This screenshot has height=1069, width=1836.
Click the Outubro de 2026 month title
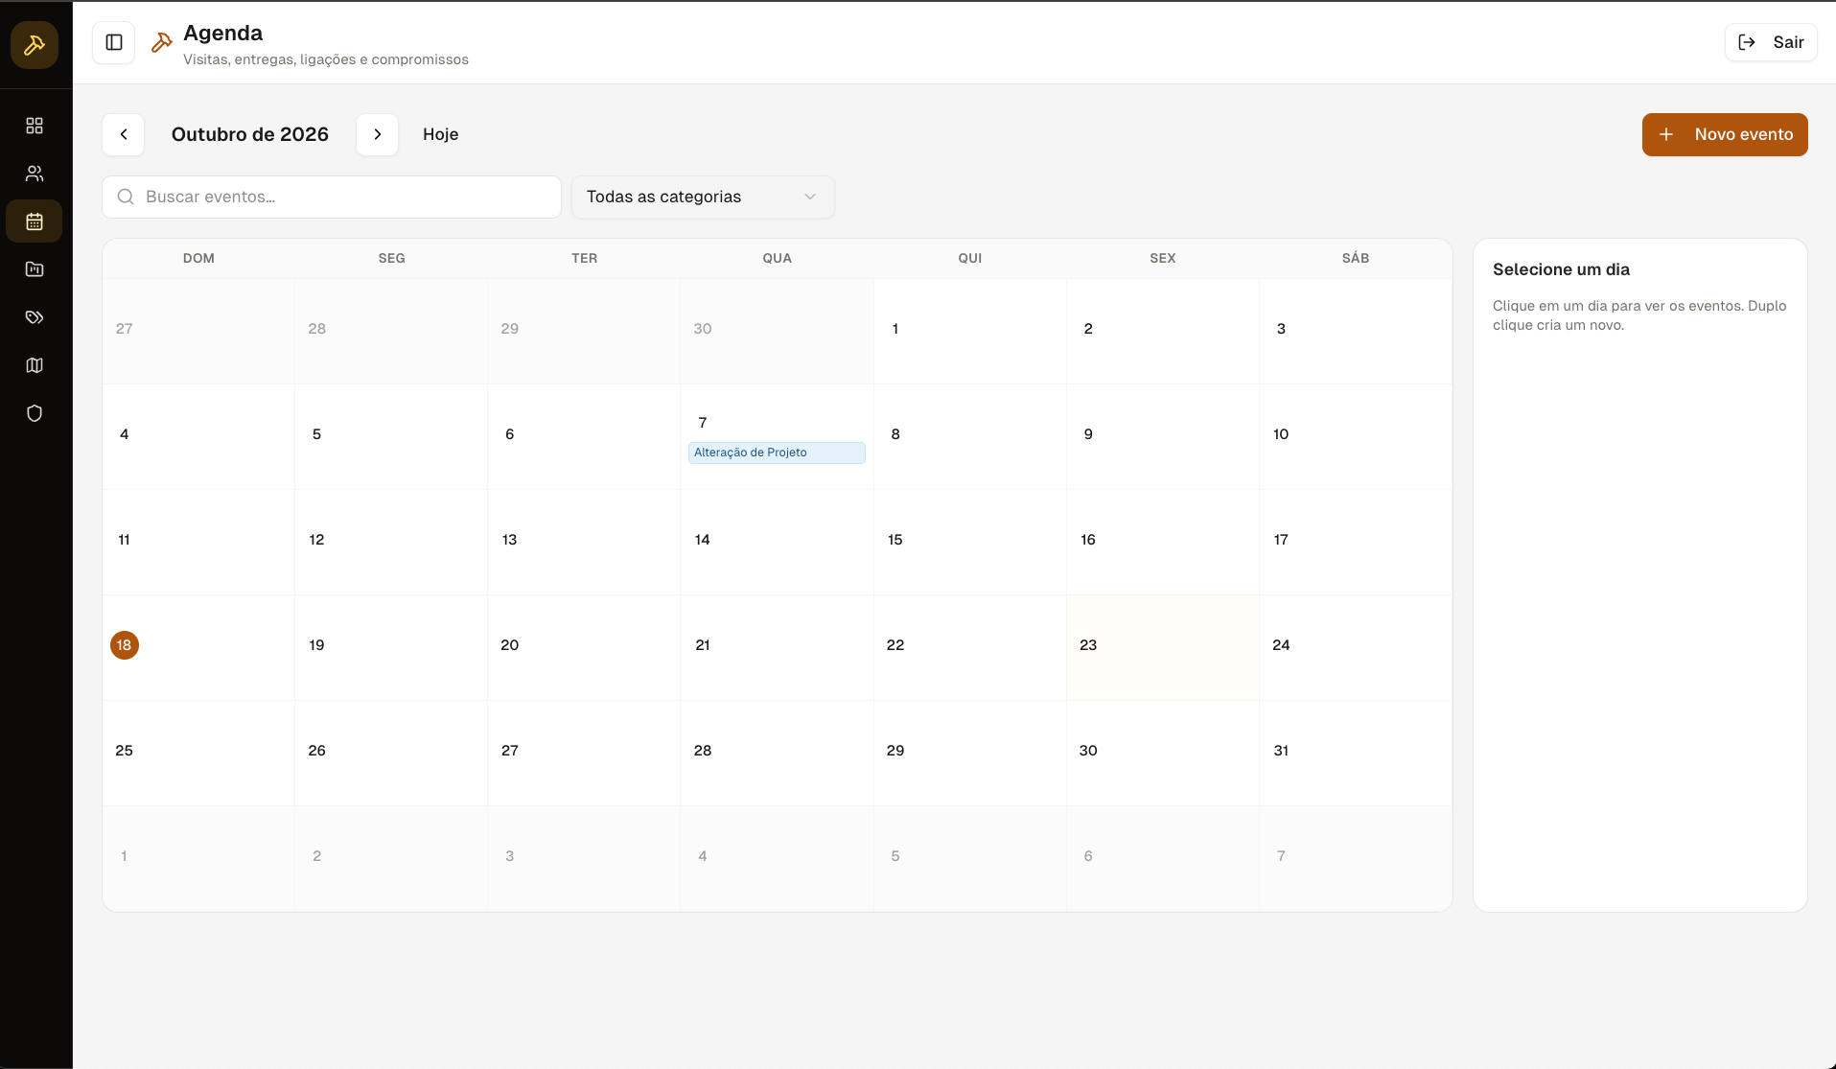(250, 134)
